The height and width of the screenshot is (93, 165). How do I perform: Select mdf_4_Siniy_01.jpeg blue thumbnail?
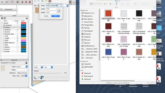(x=108, y=52)
